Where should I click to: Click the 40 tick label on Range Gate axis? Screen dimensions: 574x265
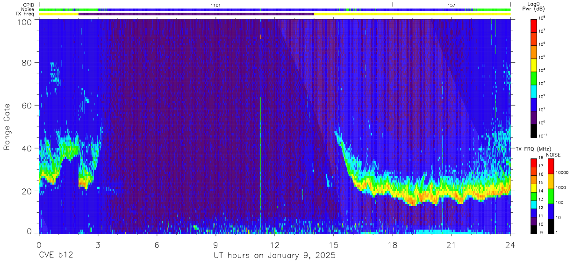point(27,148)
